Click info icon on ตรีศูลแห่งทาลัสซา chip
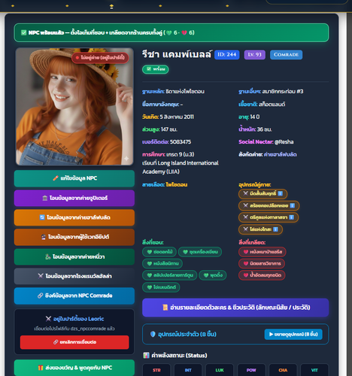The width and height of the screenshot is (352, 376). [x=291, y=217]
